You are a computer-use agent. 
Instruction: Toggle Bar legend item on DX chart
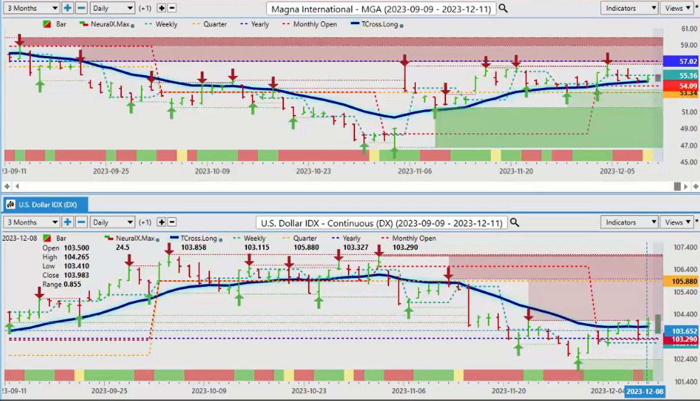(x=55, y=238)
